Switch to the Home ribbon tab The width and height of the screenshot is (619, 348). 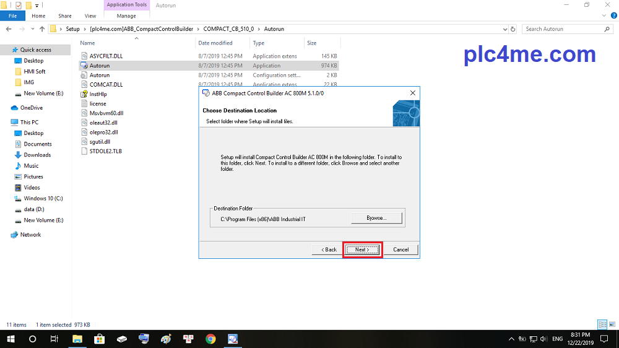(38, 16)
